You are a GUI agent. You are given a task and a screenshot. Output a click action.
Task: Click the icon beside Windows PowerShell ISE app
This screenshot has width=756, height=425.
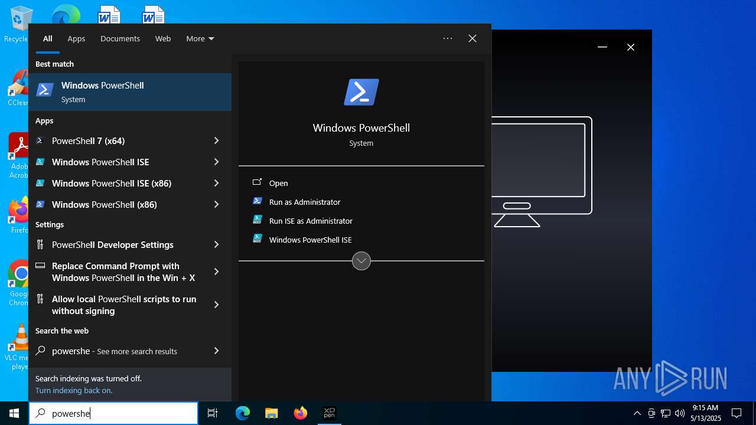40,162
